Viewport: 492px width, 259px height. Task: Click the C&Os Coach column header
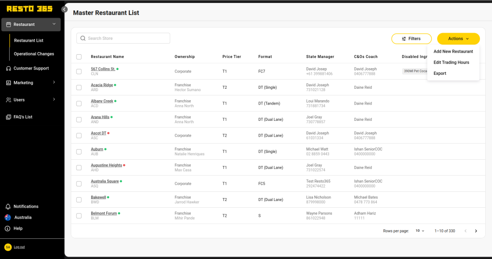pos(366,57)
